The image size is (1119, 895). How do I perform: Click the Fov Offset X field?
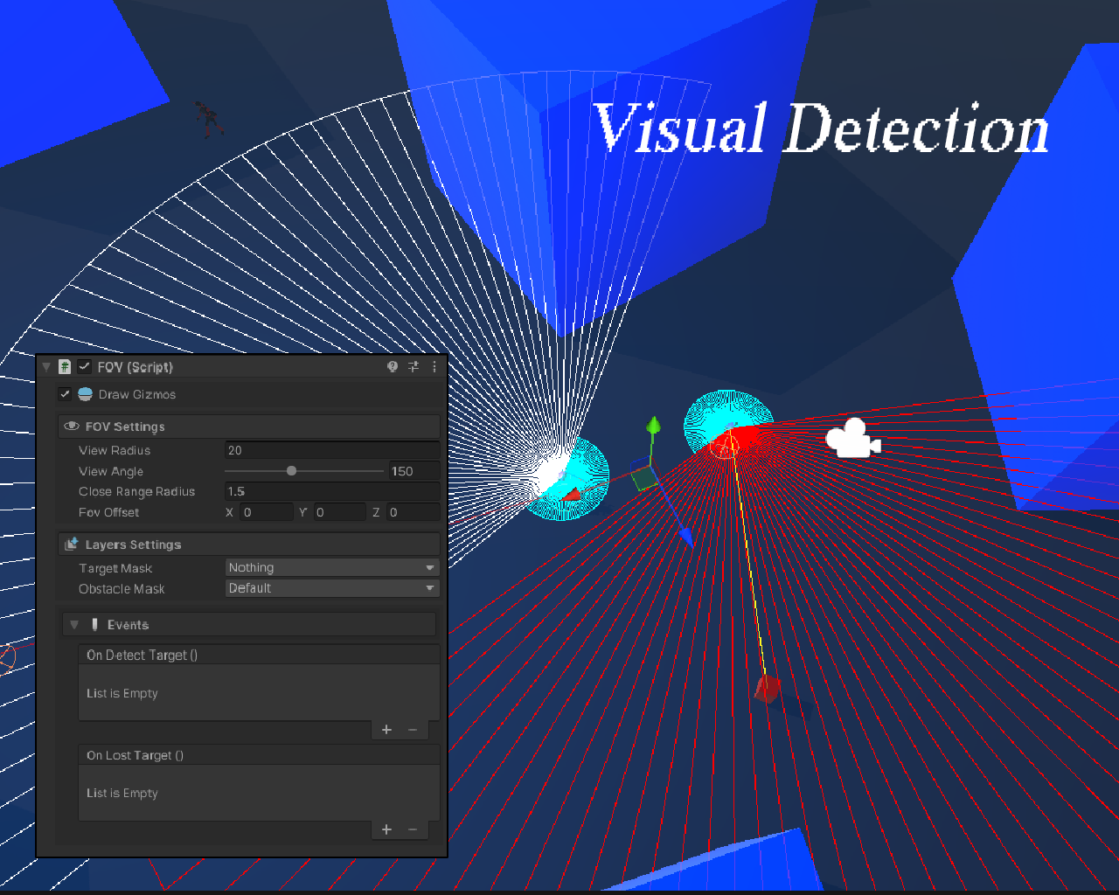[x=267, y=512]
